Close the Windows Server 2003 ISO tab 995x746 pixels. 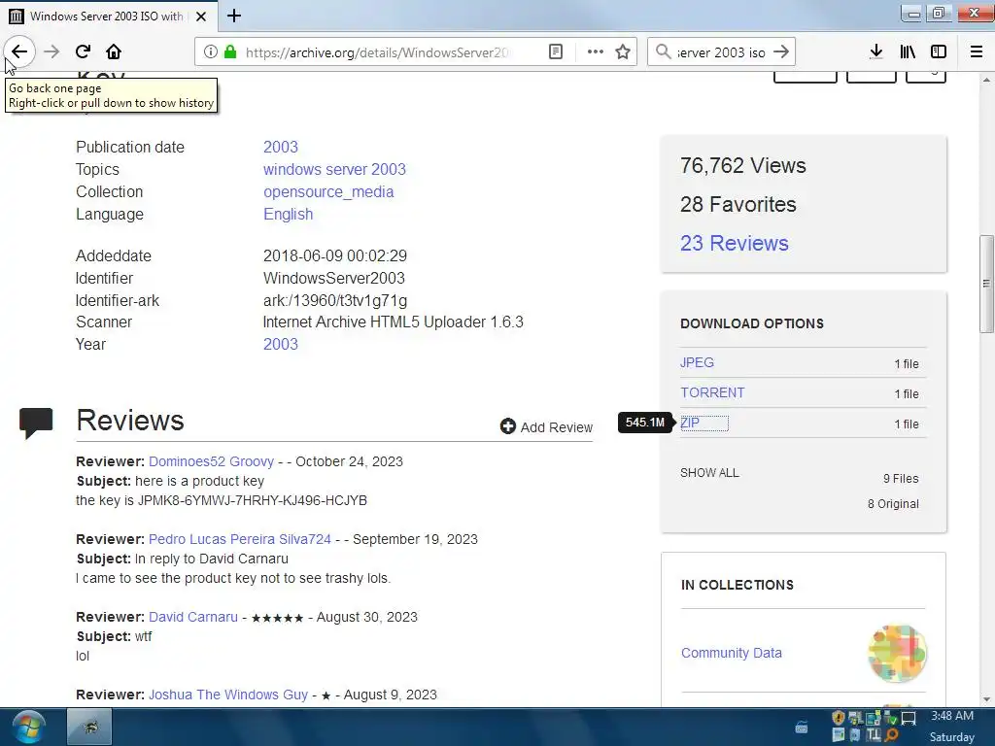pos(201,17)
